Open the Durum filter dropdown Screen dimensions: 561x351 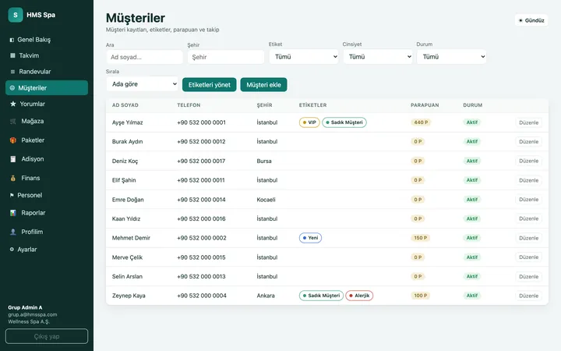pos(451,57)
